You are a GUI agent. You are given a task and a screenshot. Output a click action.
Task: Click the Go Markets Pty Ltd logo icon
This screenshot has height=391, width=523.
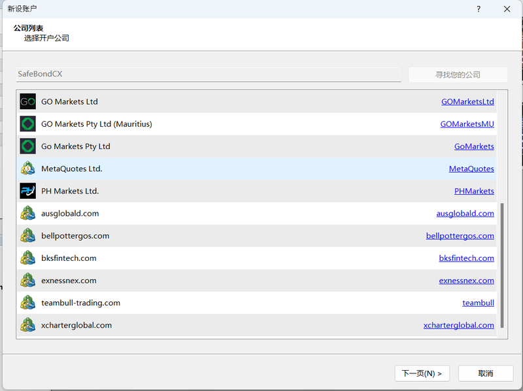(x=27, y=146)
